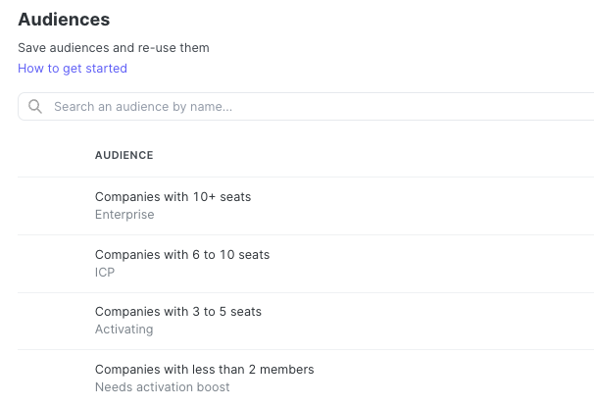Click the 'Audiences' page heading
594x406 pixels.
[x=64, y=20]
